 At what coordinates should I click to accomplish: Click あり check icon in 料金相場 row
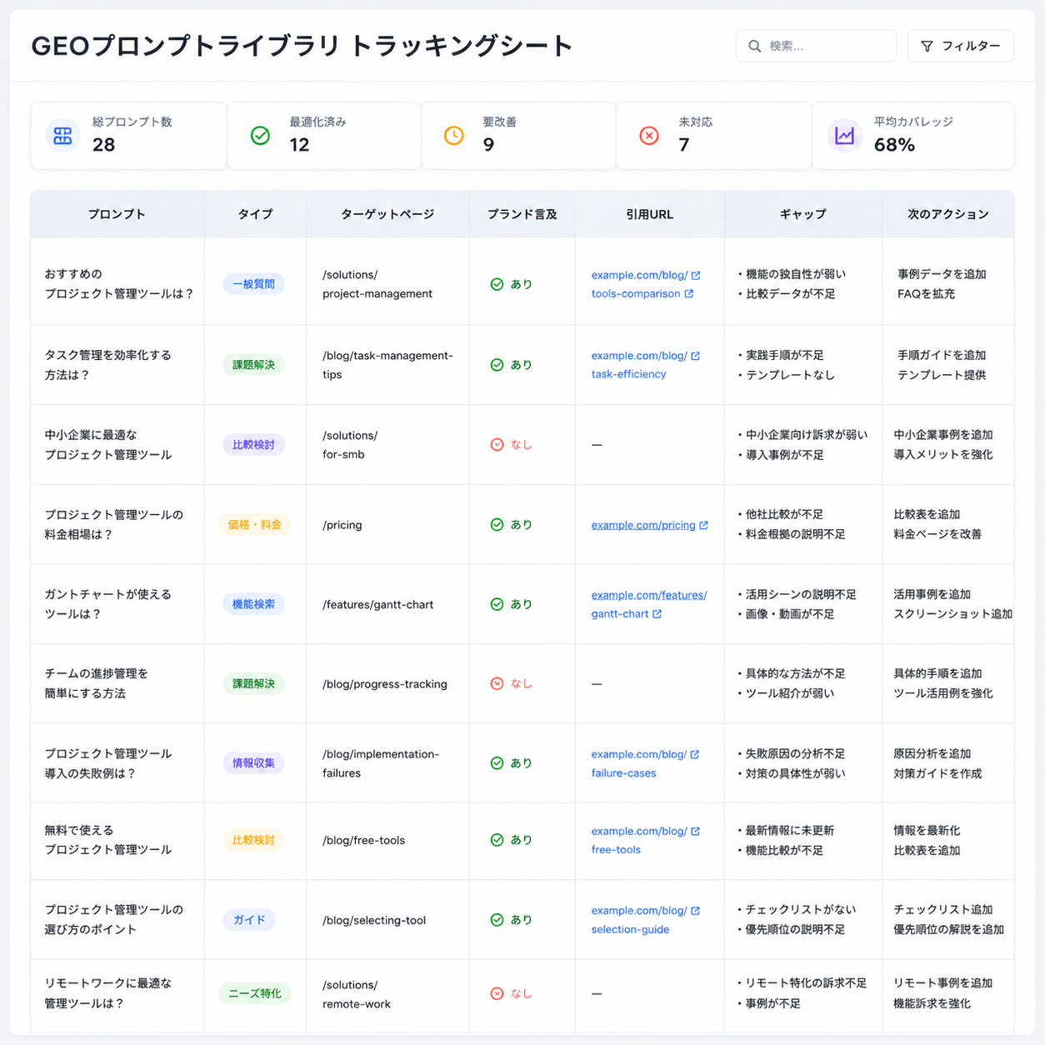point(497,525)
